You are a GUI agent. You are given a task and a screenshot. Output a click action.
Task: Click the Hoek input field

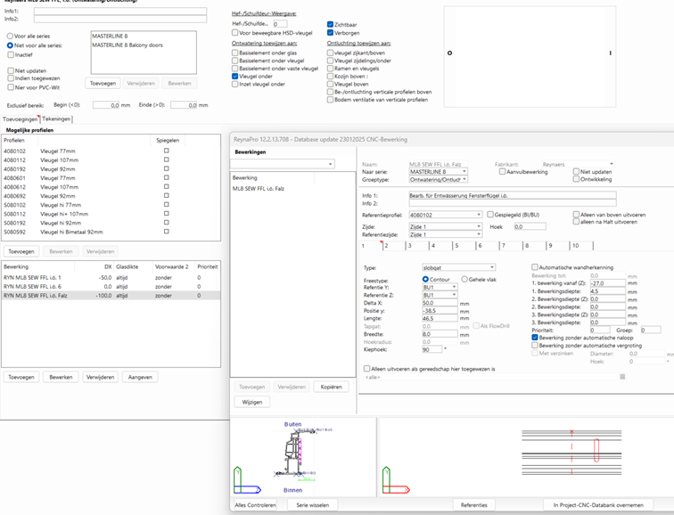click(530, 226)
